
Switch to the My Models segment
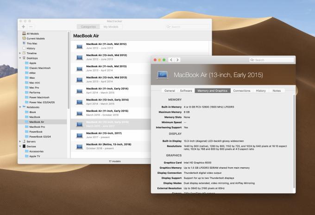click(x=111, y=27)
